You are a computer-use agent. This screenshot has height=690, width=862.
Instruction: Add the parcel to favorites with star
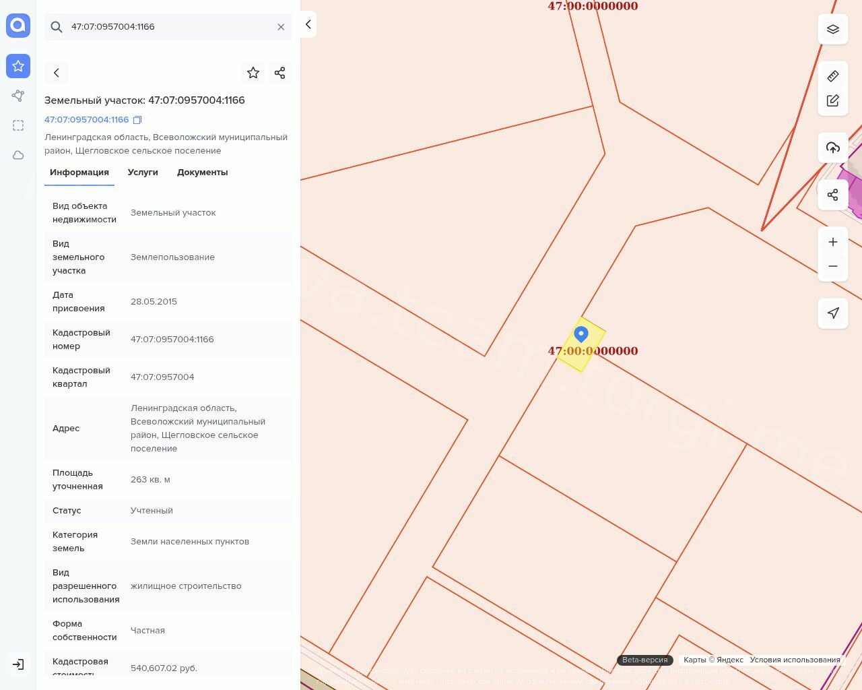(x=253, y=73)
